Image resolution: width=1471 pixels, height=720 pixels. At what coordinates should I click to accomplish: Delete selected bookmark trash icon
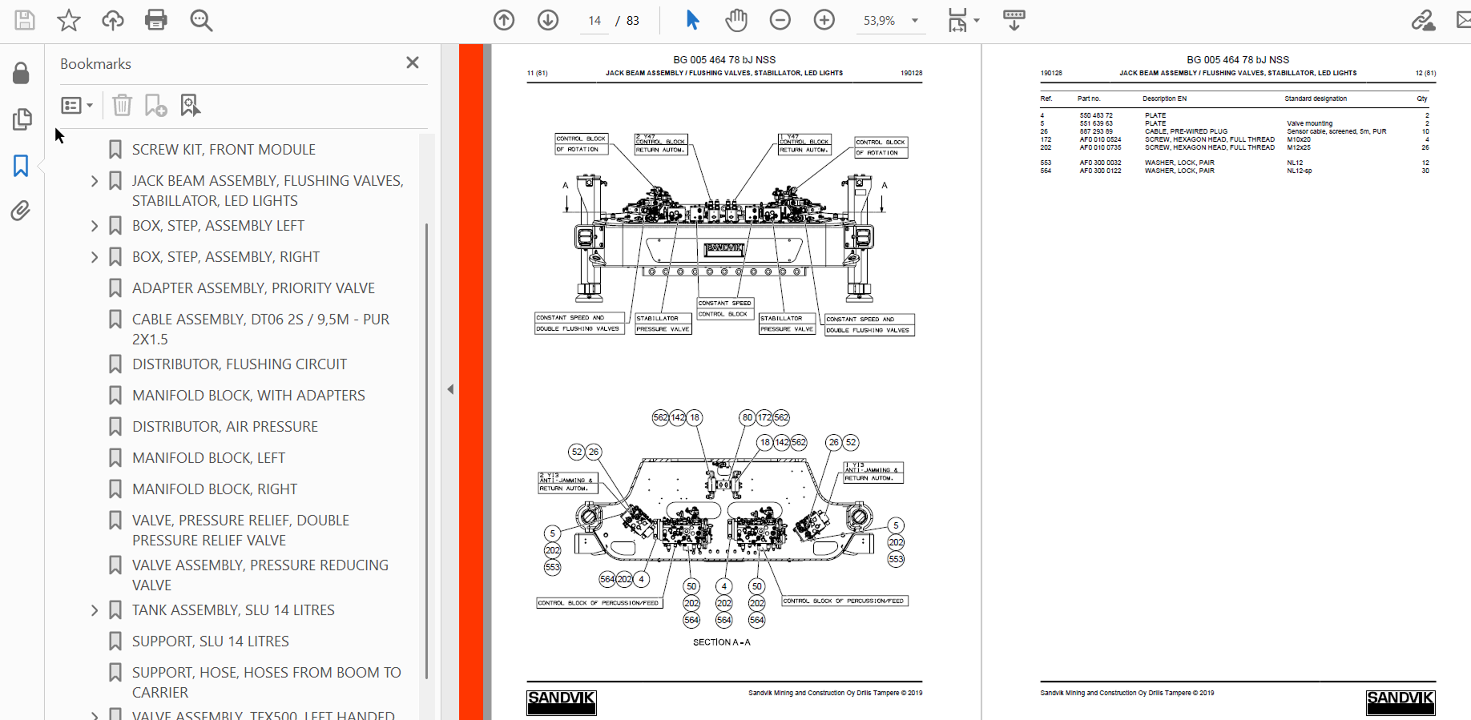pos(122,105)
